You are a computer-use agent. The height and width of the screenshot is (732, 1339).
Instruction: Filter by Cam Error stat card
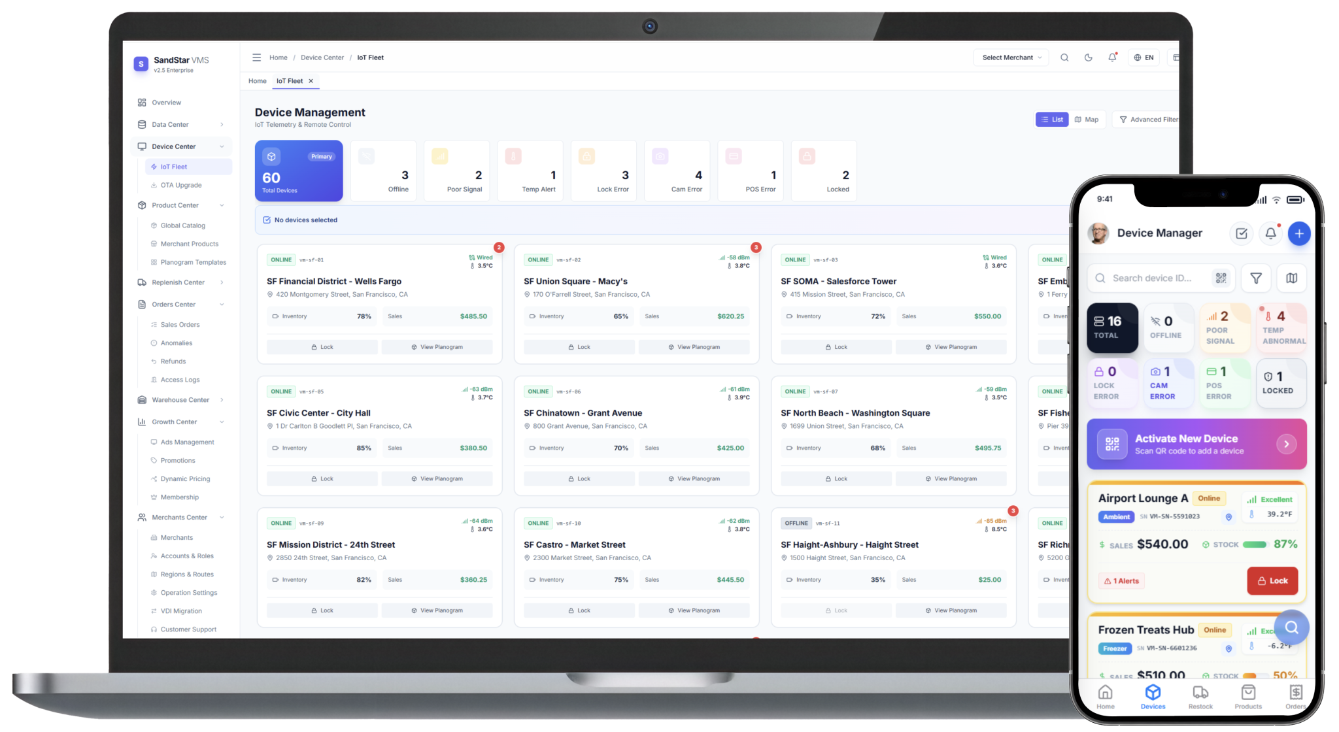coord(677,171)
